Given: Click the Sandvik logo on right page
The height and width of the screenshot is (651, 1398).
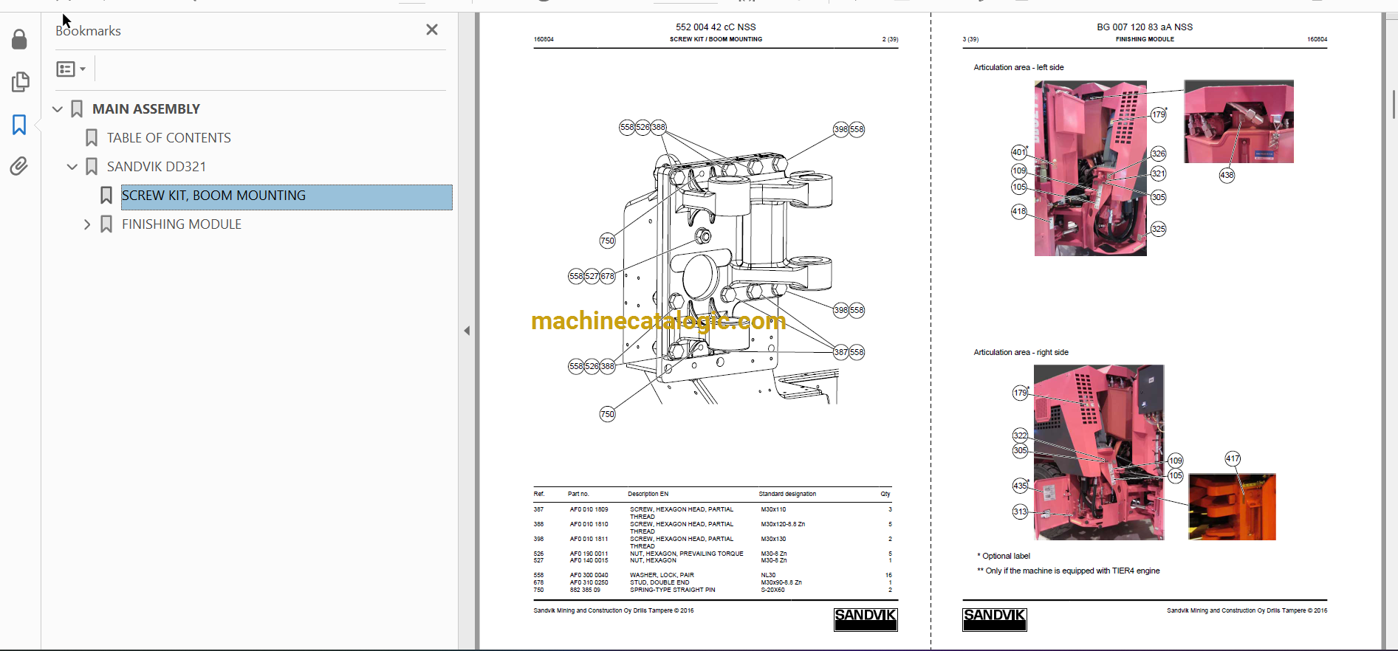Looking at the screenshot, I should tap(995, 619).
